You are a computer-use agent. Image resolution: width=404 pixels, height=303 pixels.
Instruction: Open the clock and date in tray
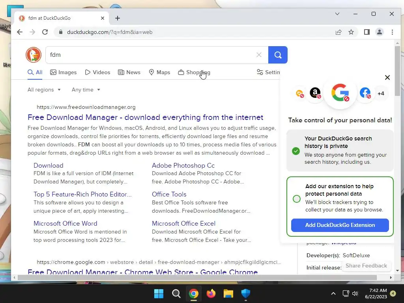[376, 294]
